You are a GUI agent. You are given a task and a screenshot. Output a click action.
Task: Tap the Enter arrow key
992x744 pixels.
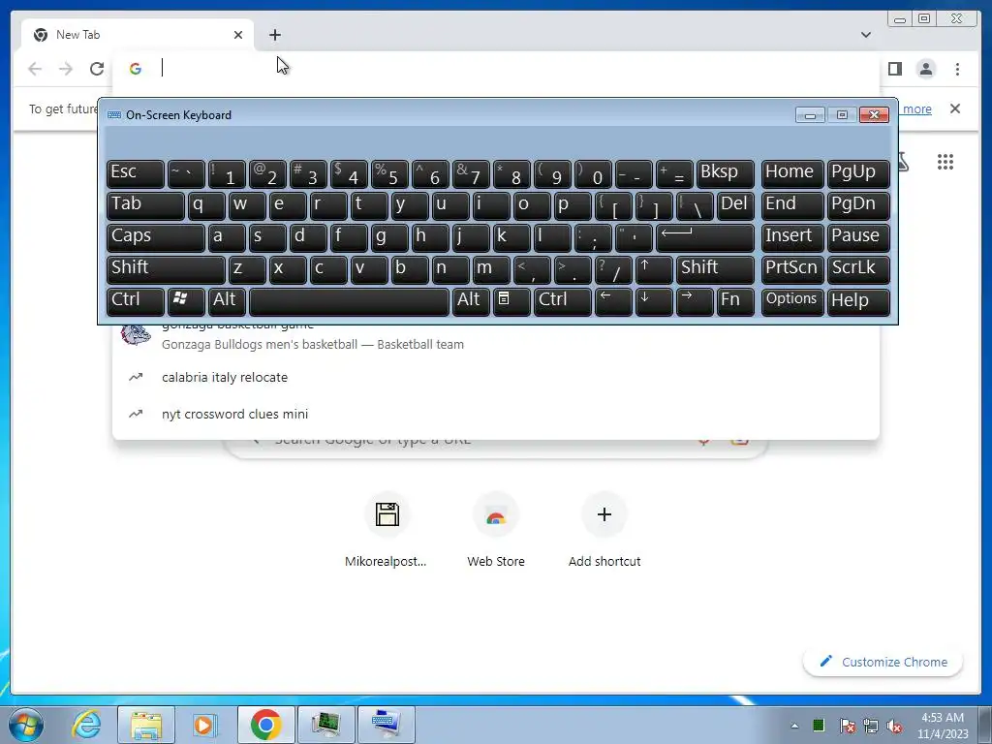(x=705, y=238)
